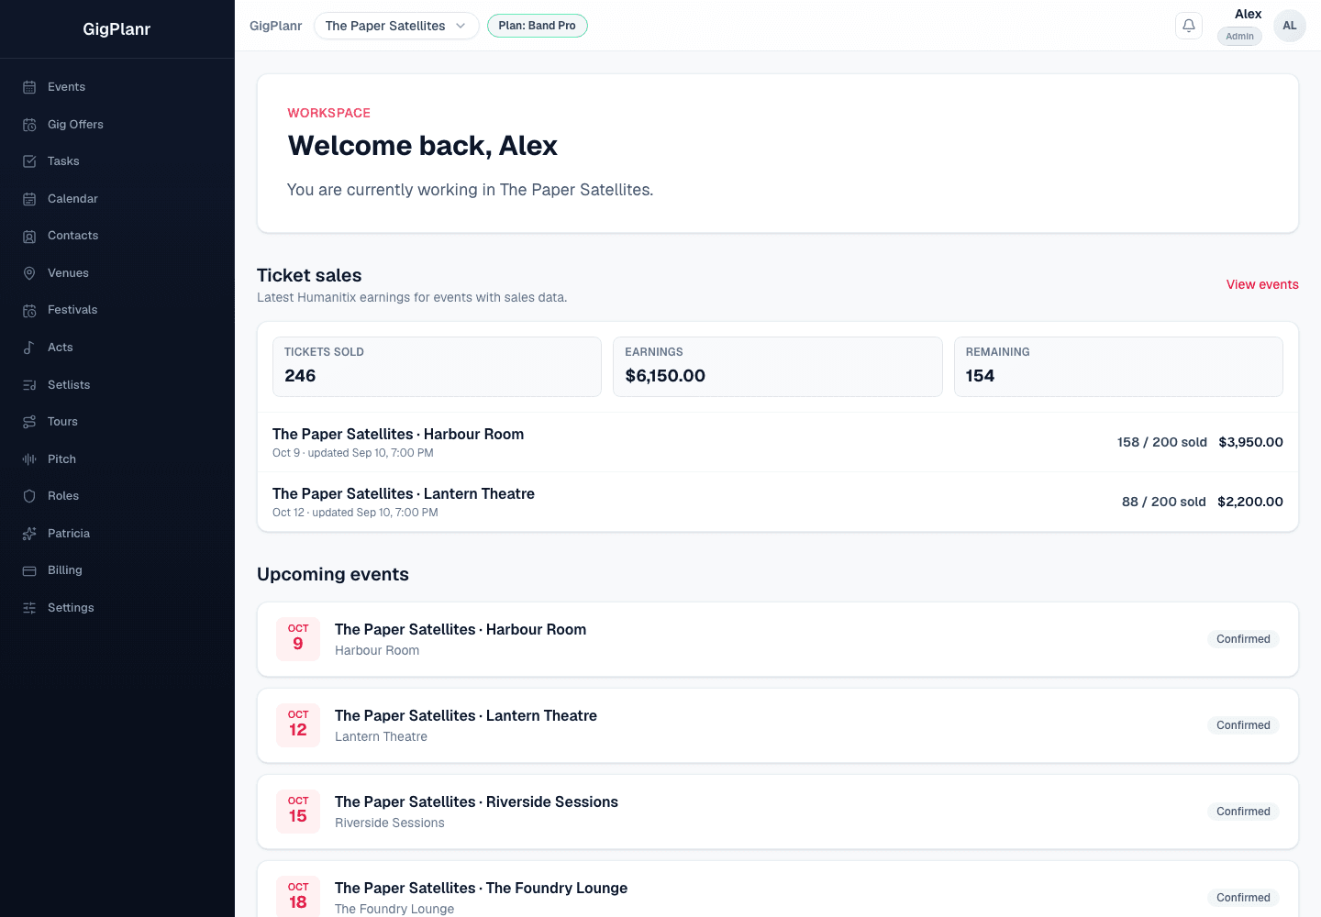Click the Contacts icon in sidebar
Image resolution: width=1321 pixels, height=917 pixels.
pos(29,236)
